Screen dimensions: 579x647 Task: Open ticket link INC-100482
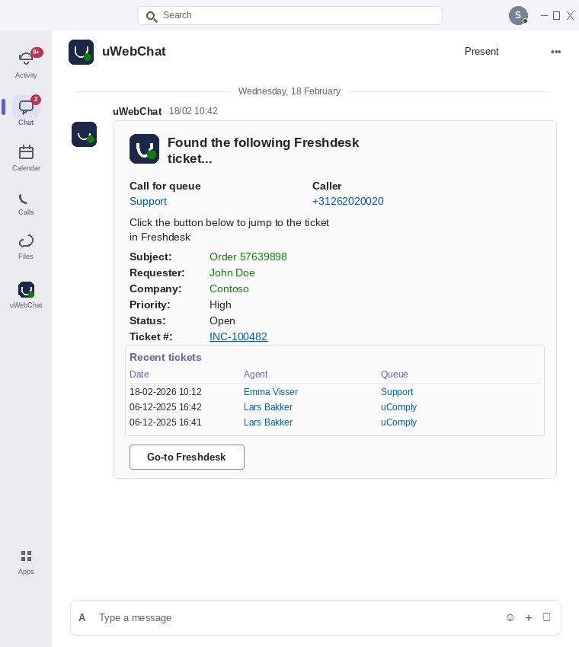click(x=238, y=336)
